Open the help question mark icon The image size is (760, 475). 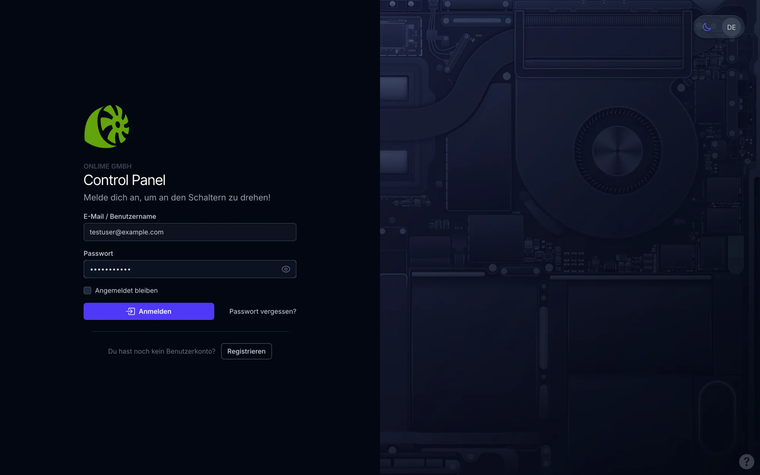tap(746, 462)
